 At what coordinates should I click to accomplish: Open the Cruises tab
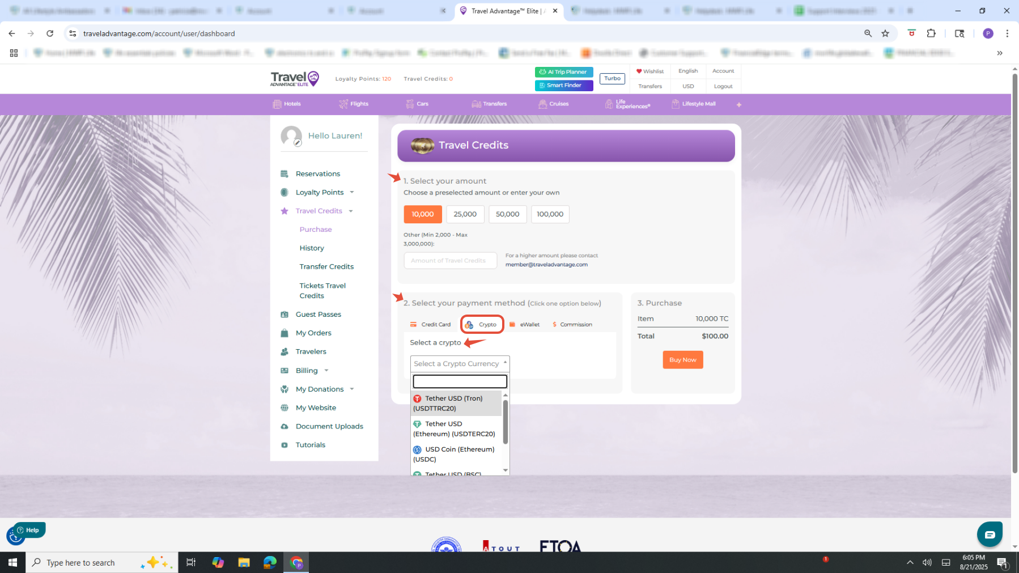coord(554,104)
